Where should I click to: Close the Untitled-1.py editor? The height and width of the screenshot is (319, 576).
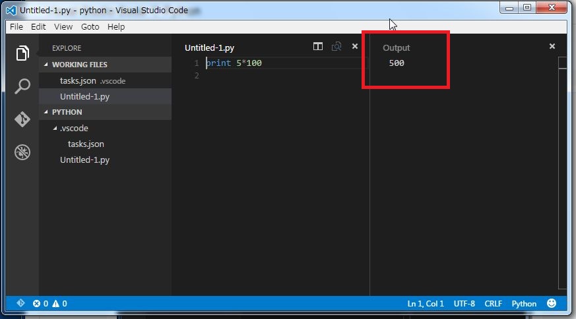(355, 46)
